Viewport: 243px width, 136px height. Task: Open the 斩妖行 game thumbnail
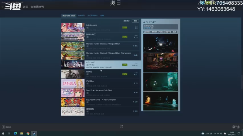coord(73,74)
